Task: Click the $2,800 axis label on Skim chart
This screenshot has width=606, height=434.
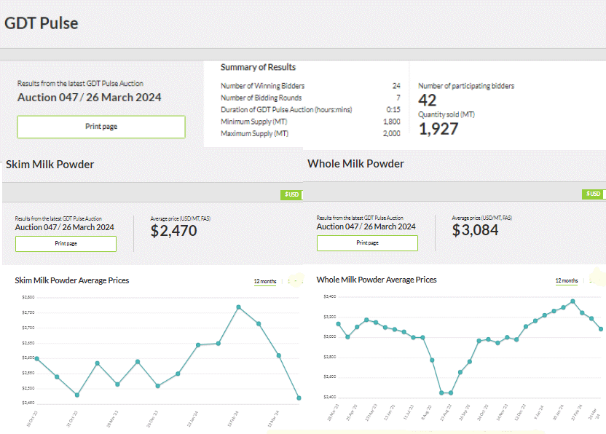Action: point(28,297)
